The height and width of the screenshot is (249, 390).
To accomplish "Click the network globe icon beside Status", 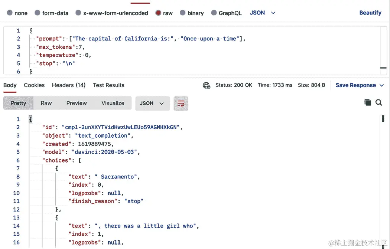I will 207,85.
